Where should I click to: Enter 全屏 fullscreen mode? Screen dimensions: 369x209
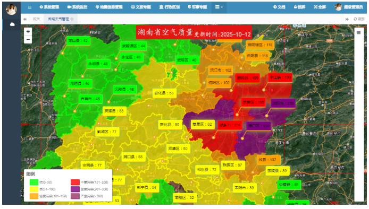click(x=320, y=7)
